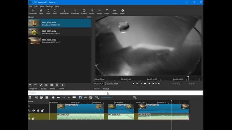This screenshot has width=232, height=130.
Task: Click the timeline zoom out magnifier
Action: [x=97, y=97]
